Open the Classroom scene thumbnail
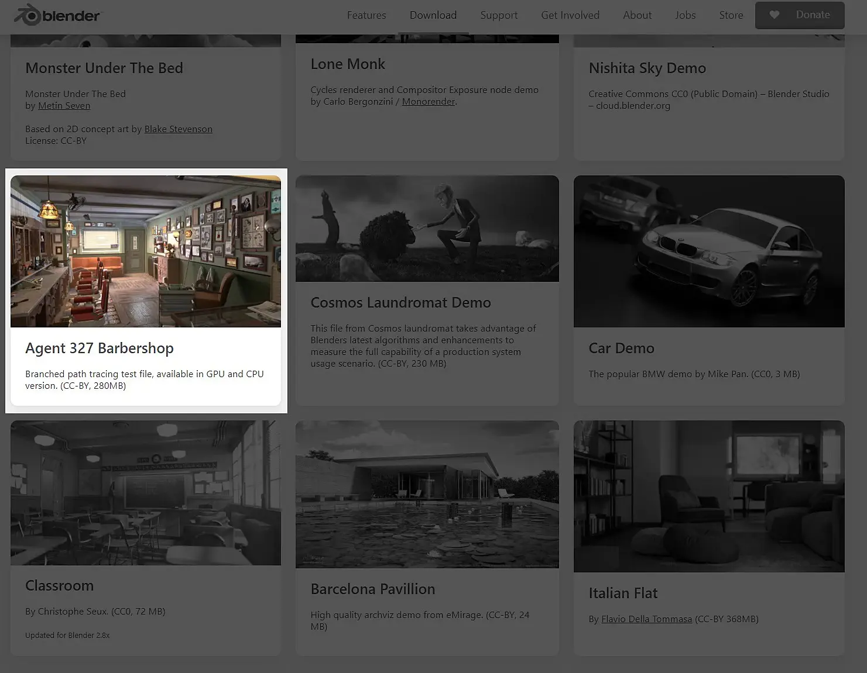Image resolution: width=867 pixels, height=673 pixels. (x=146, y=493)
